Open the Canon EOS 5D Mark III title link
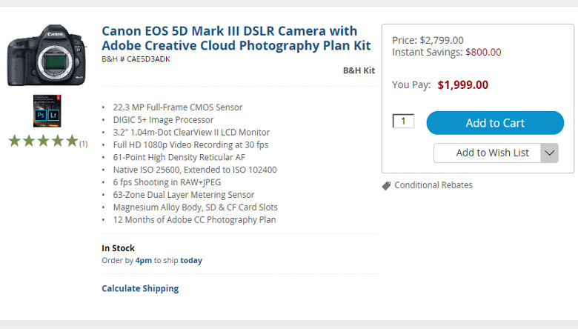 tap(230, 38)
